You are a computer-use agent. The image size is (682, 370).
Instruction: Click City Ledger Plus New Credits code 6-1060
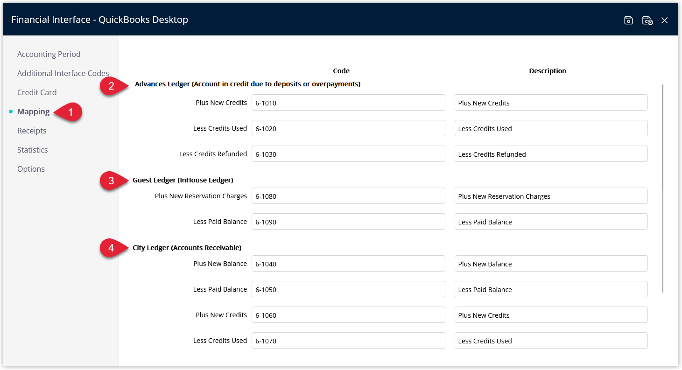pos(348,315)
